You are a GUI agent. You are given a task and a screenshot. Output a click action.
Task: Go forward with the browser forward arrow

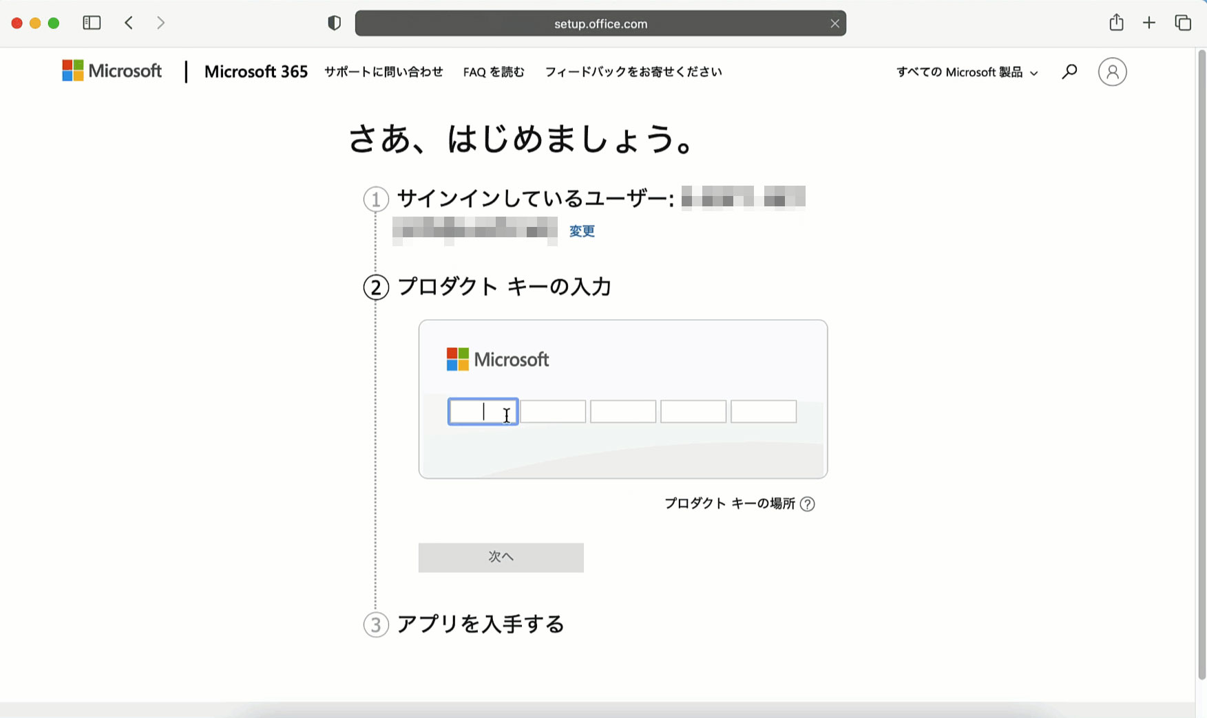tap(160, 23)
